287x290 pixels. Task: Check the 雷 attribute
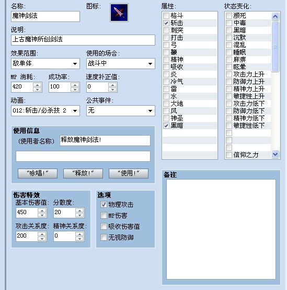point(166,89)
